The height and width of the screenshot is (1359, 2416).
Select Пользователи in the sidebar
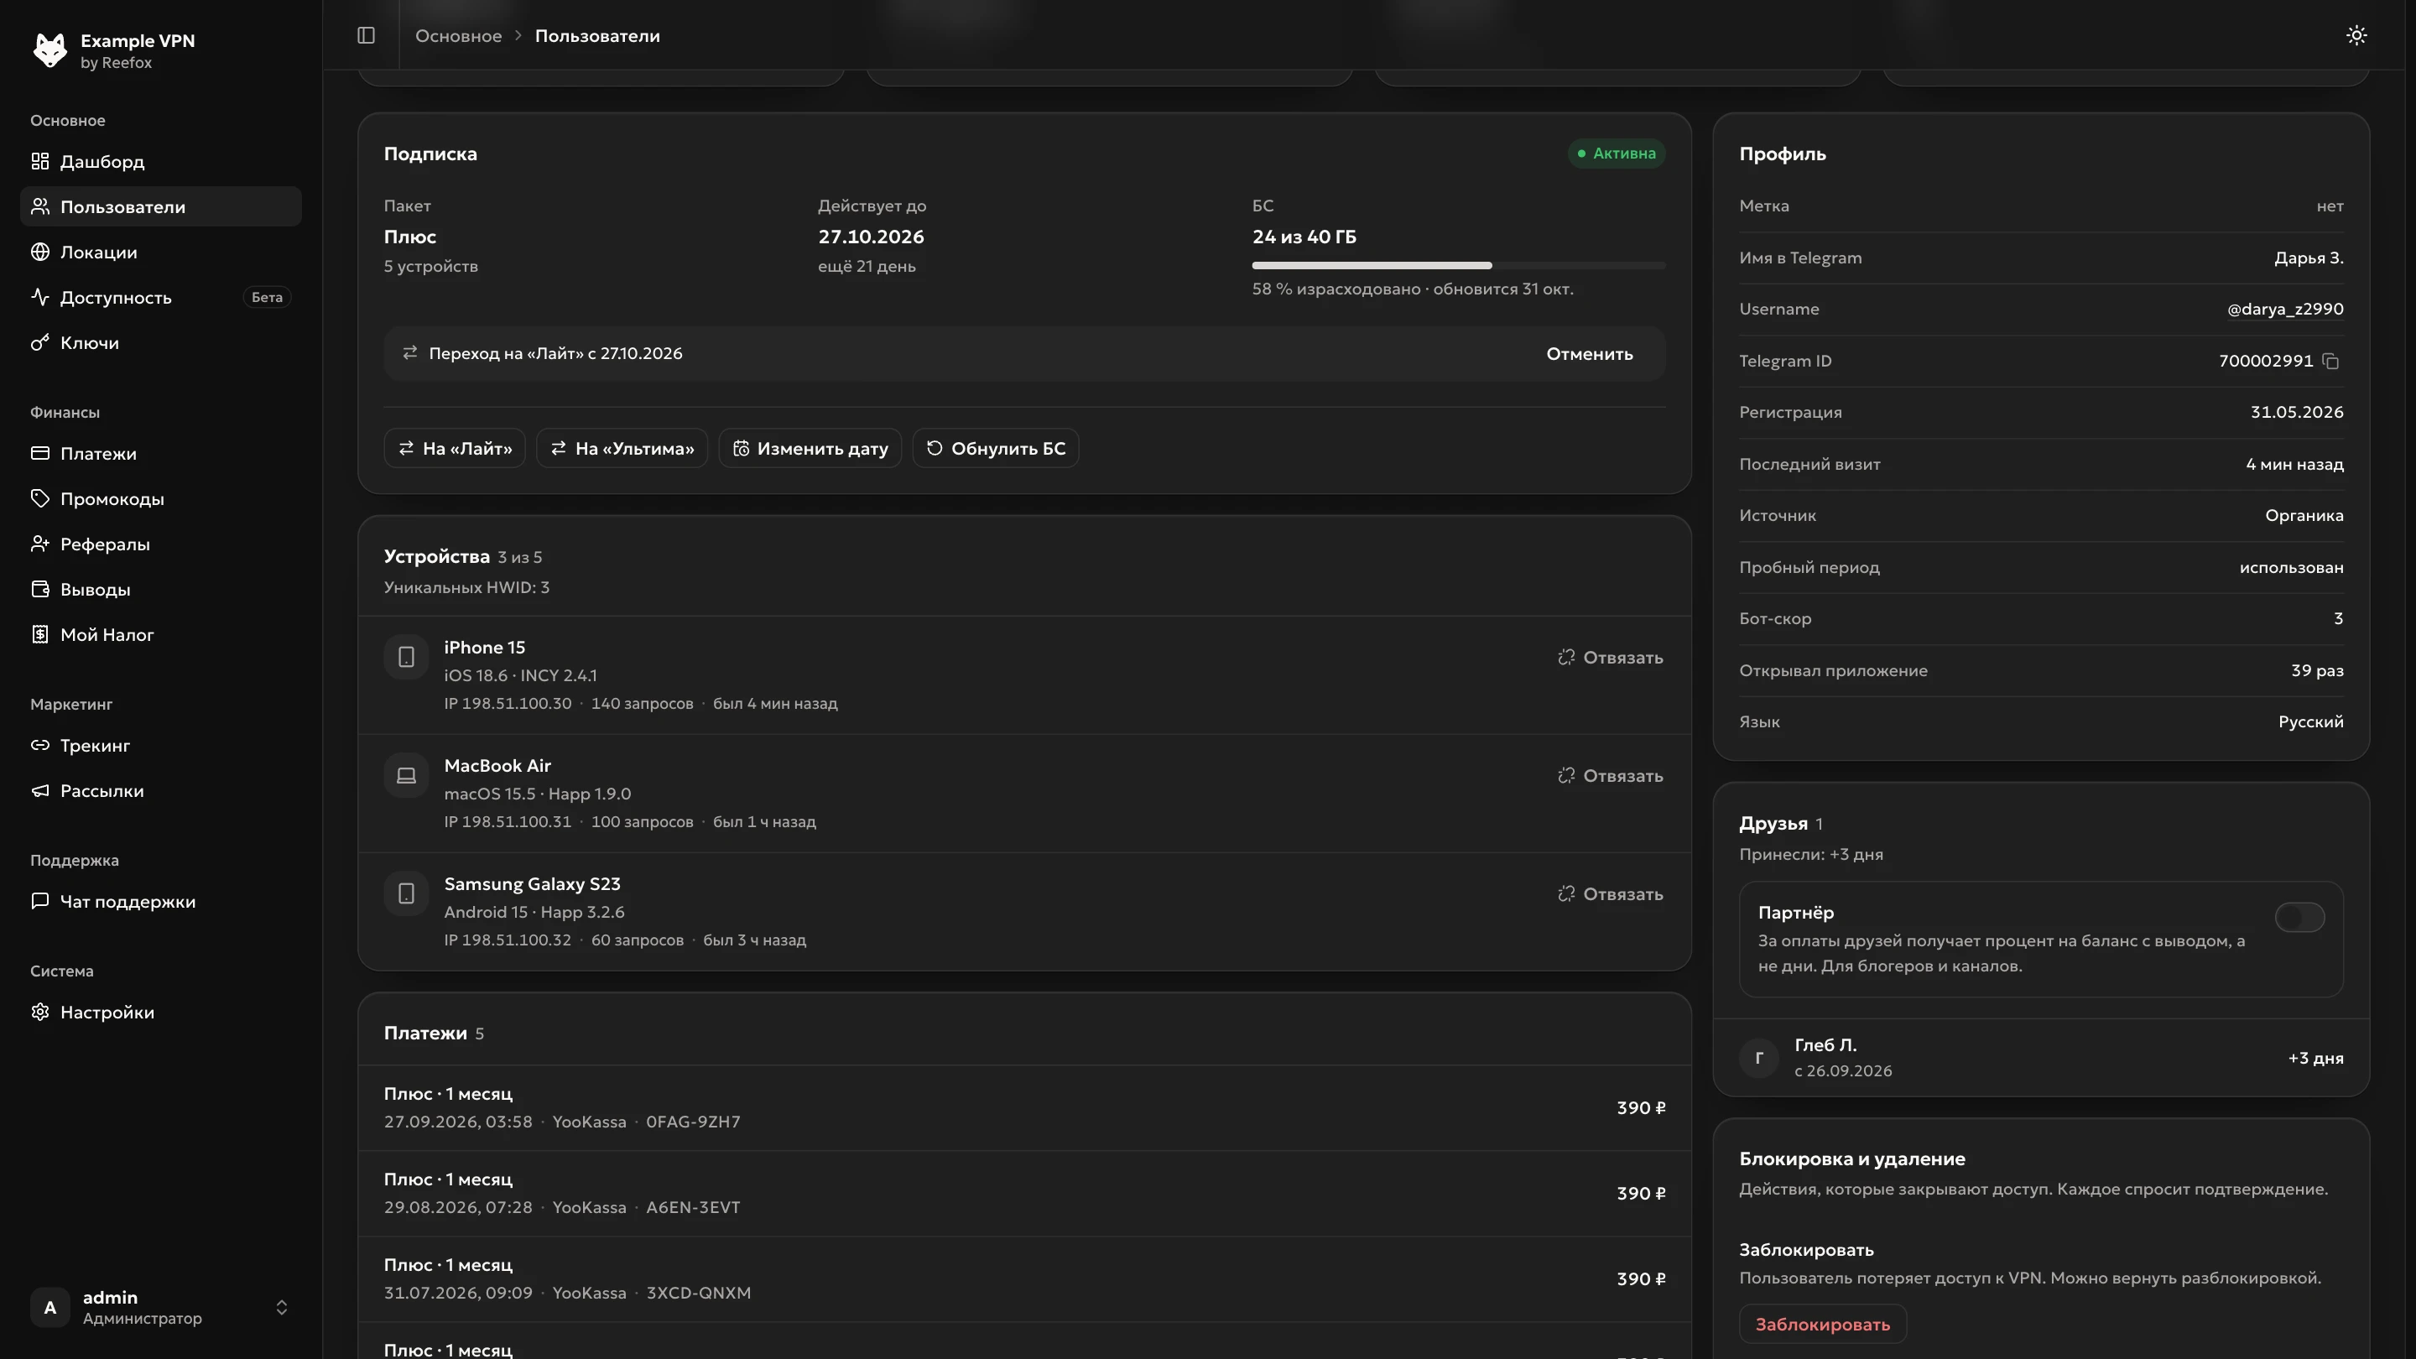[160, 206]
